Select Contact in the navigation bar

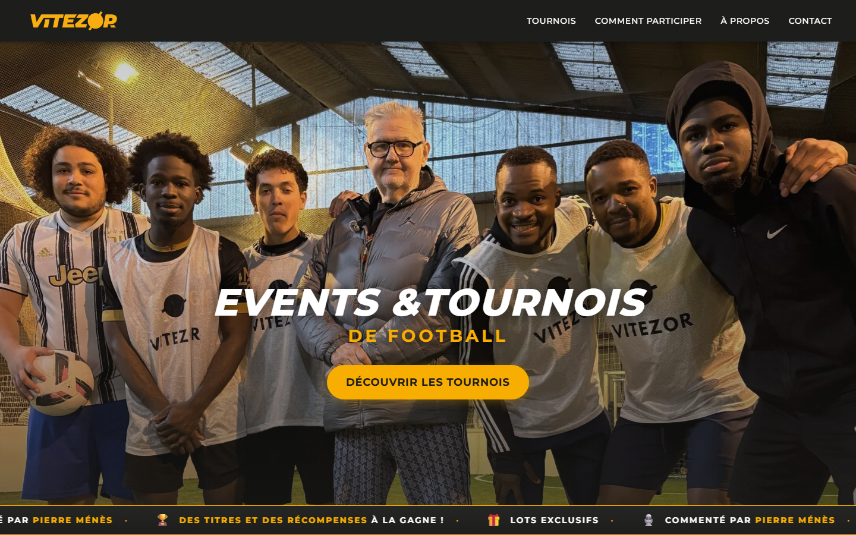(x=810, y=21)
